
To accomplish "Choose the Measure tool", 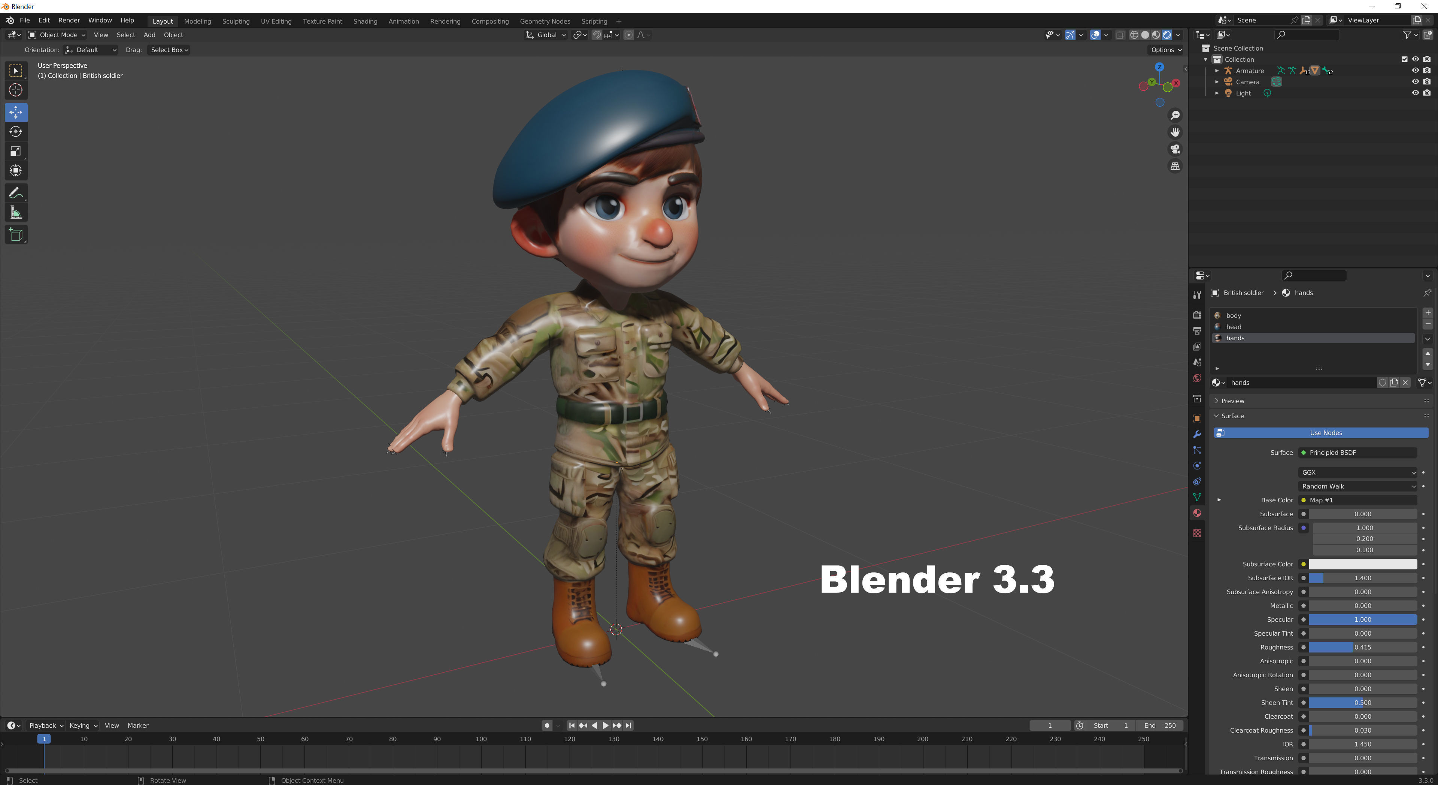I will (x=16, y=213).
